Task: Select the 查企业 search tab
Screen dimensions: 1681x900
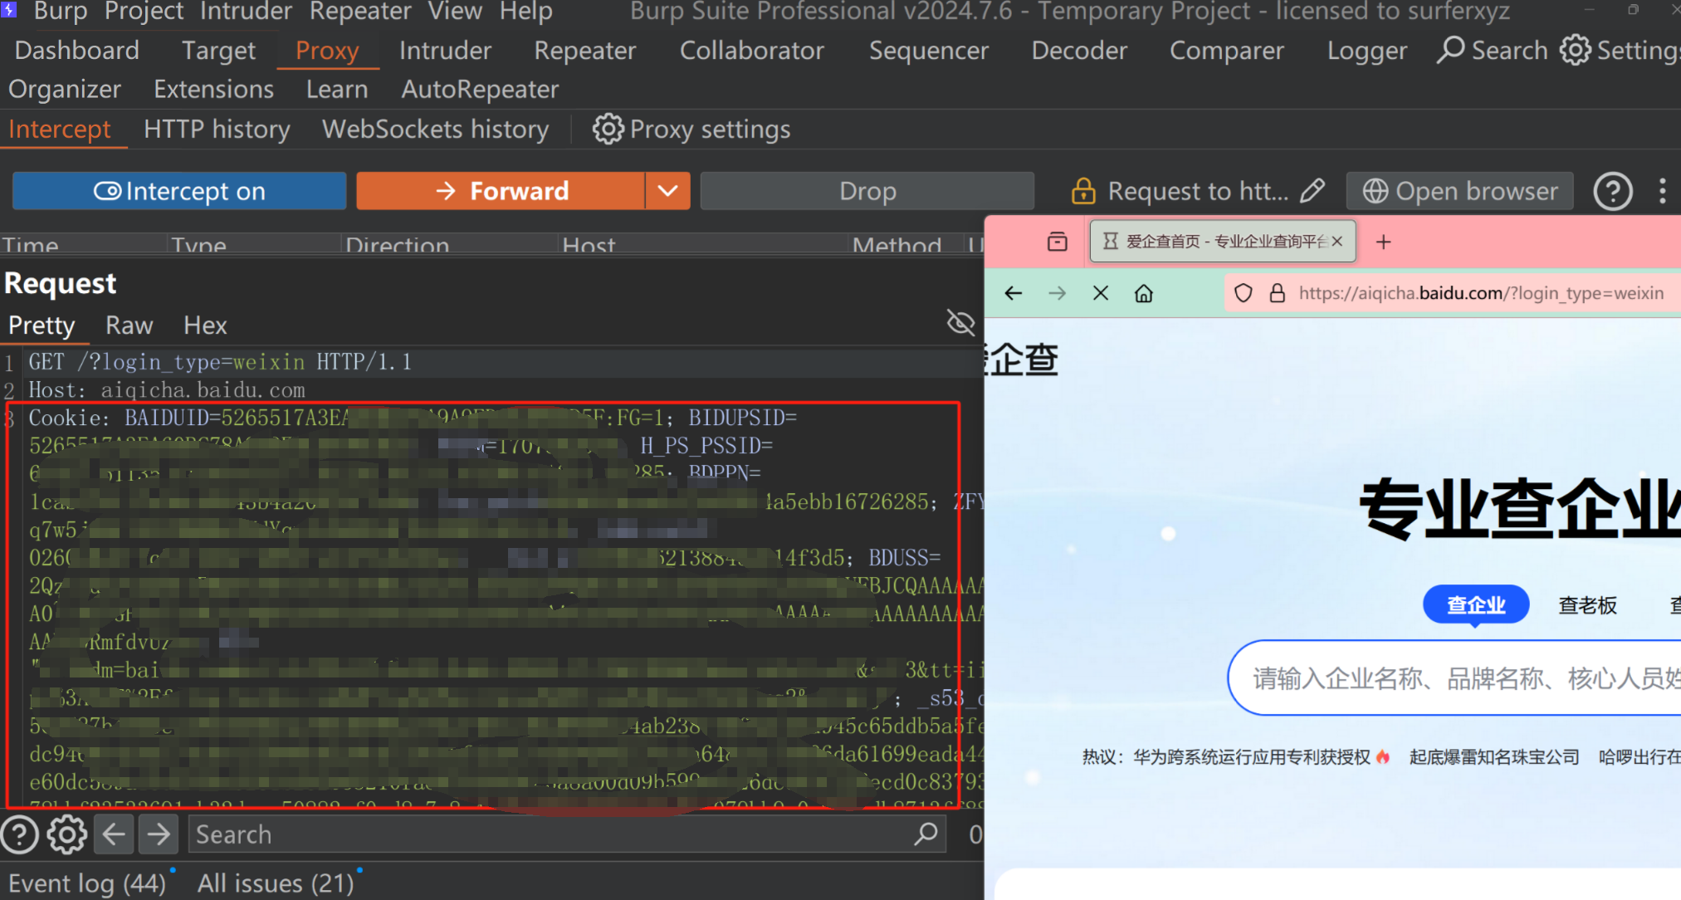Action: click(x=1476, y=605)
